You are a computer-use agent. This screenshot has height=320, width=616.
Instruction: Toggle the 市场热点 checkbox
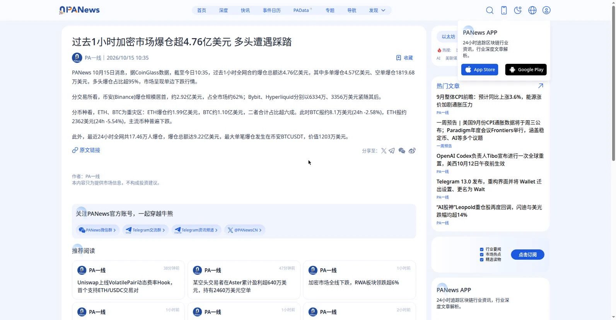click(482, 255)
